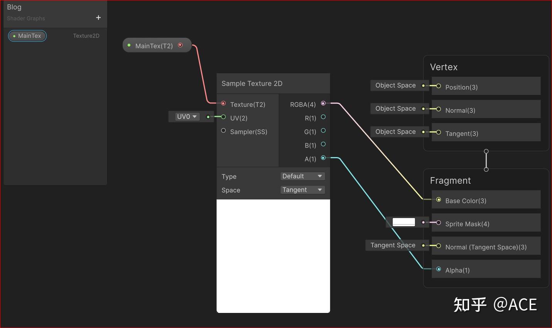
Task: Click the RGBA(4) output port
Action: click(x=323, y=103)
